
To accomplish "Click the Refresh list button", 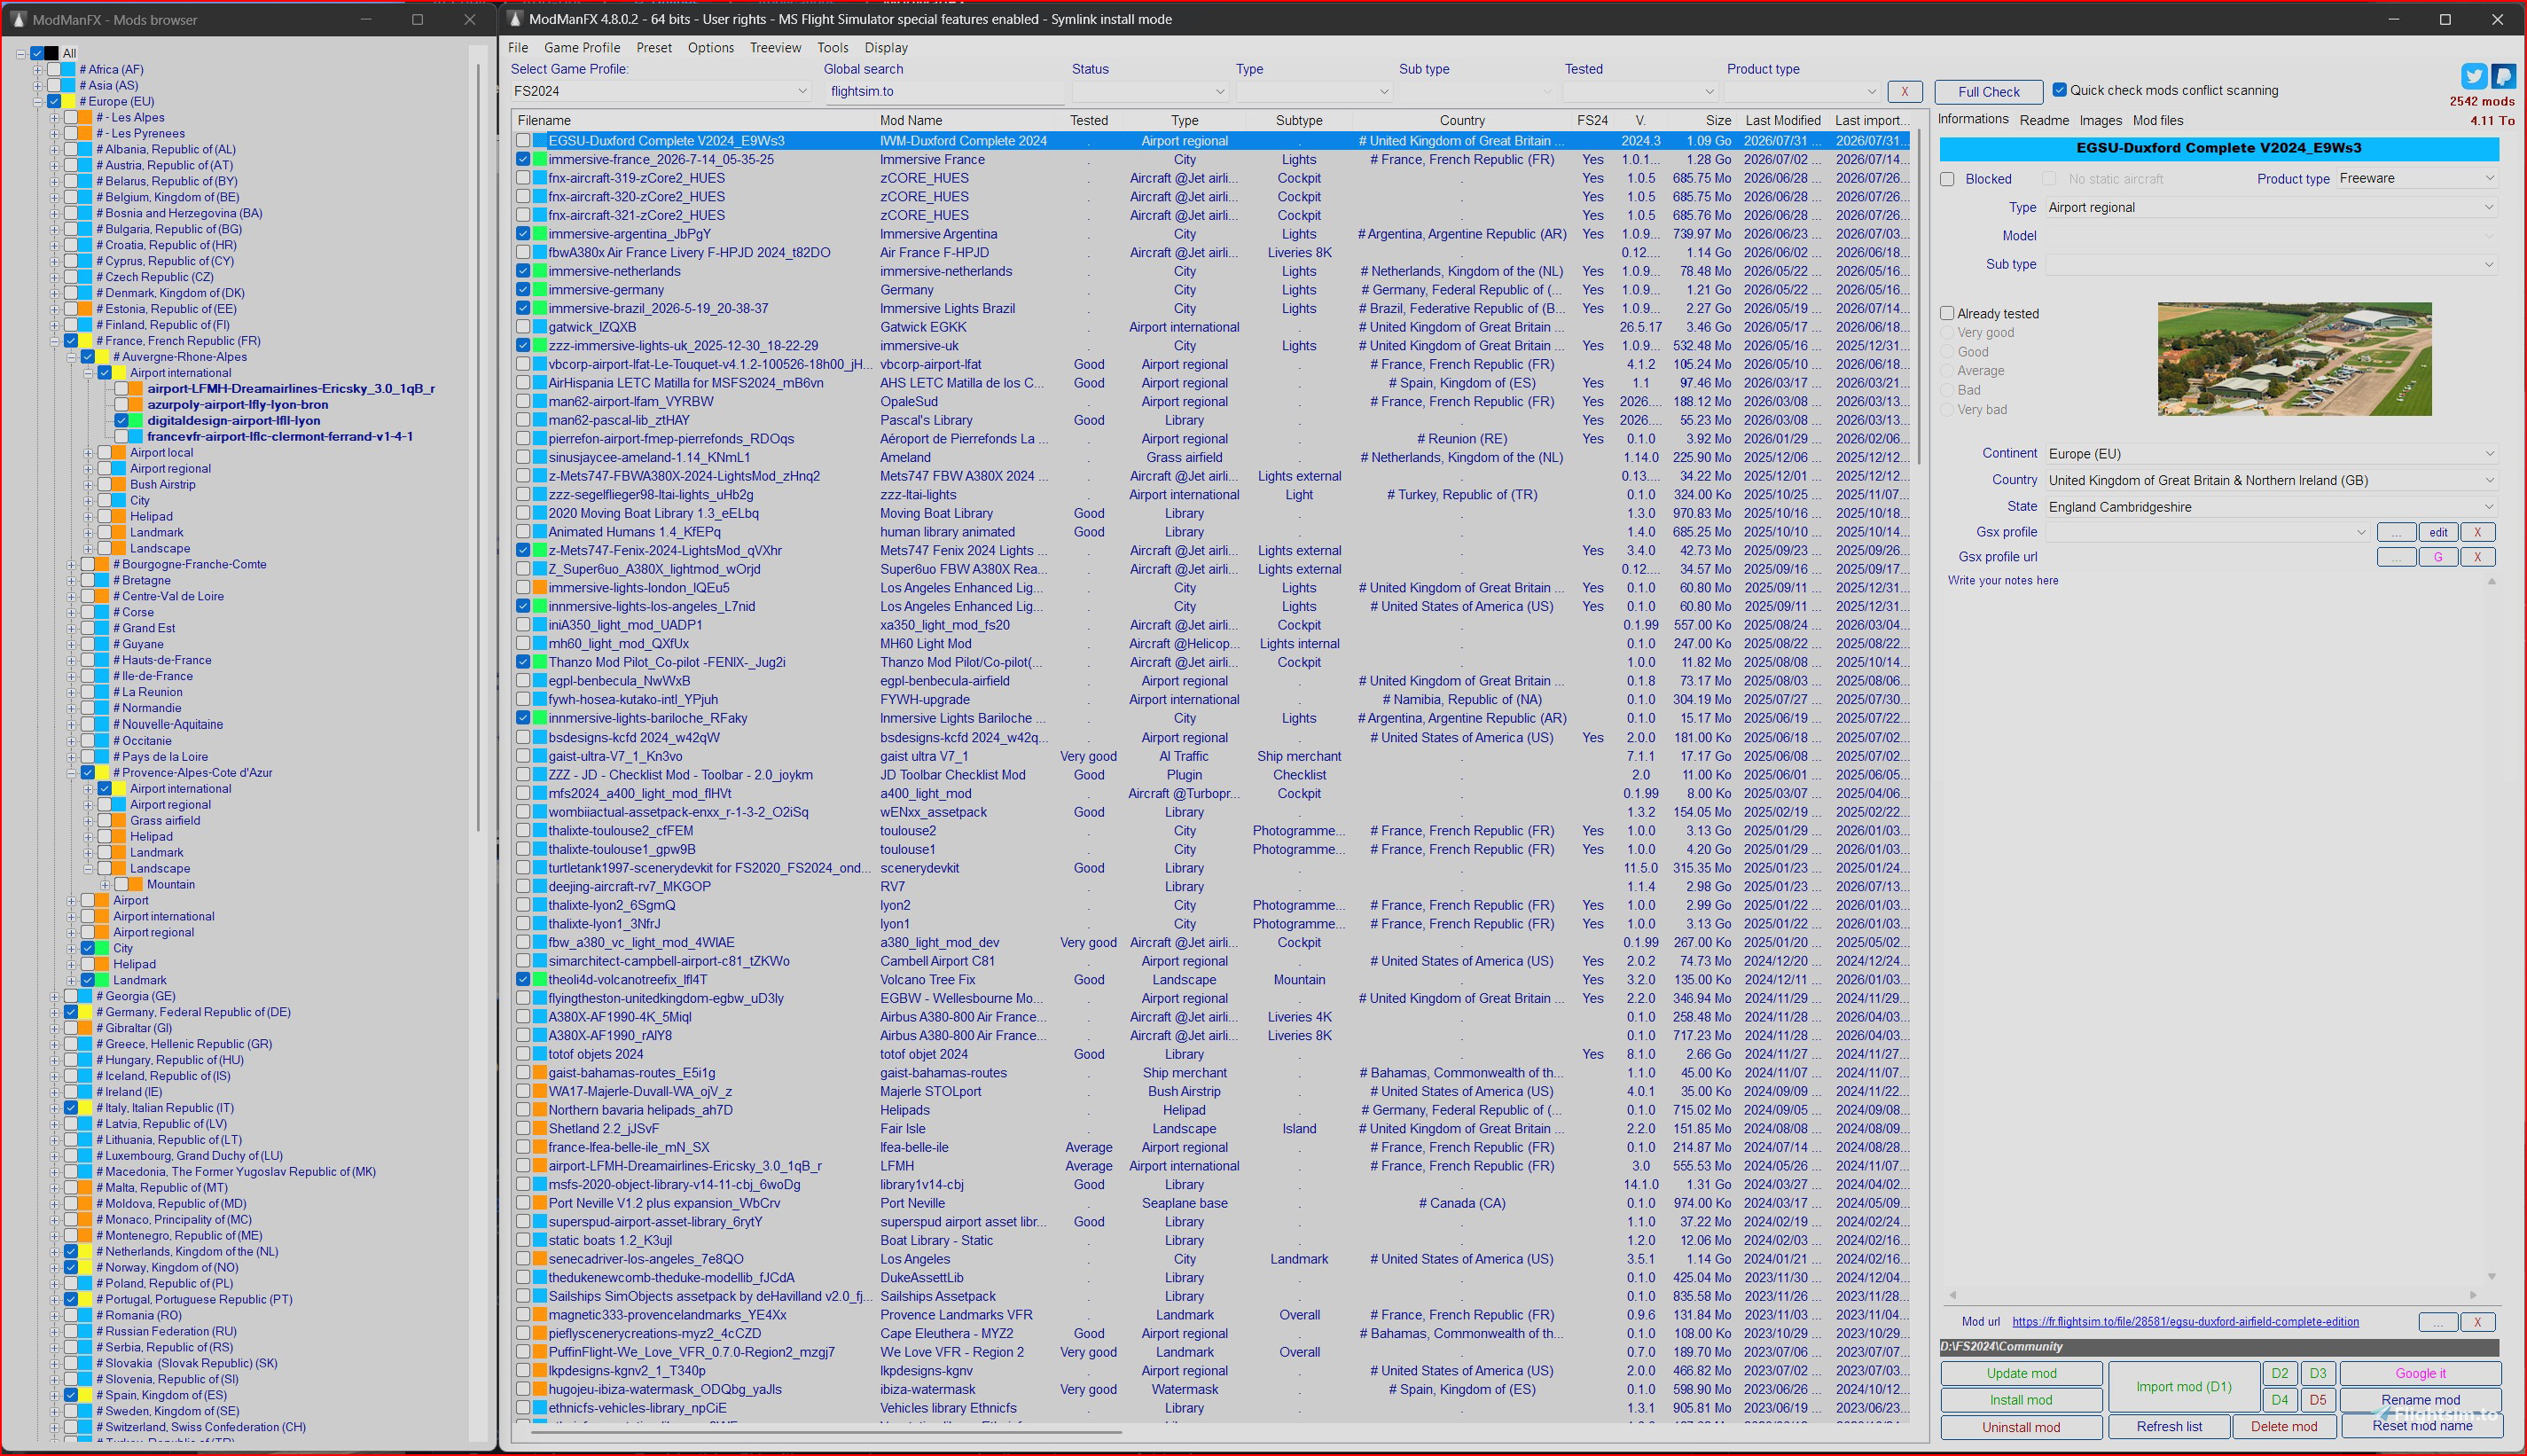I will coord(2169,1427).
